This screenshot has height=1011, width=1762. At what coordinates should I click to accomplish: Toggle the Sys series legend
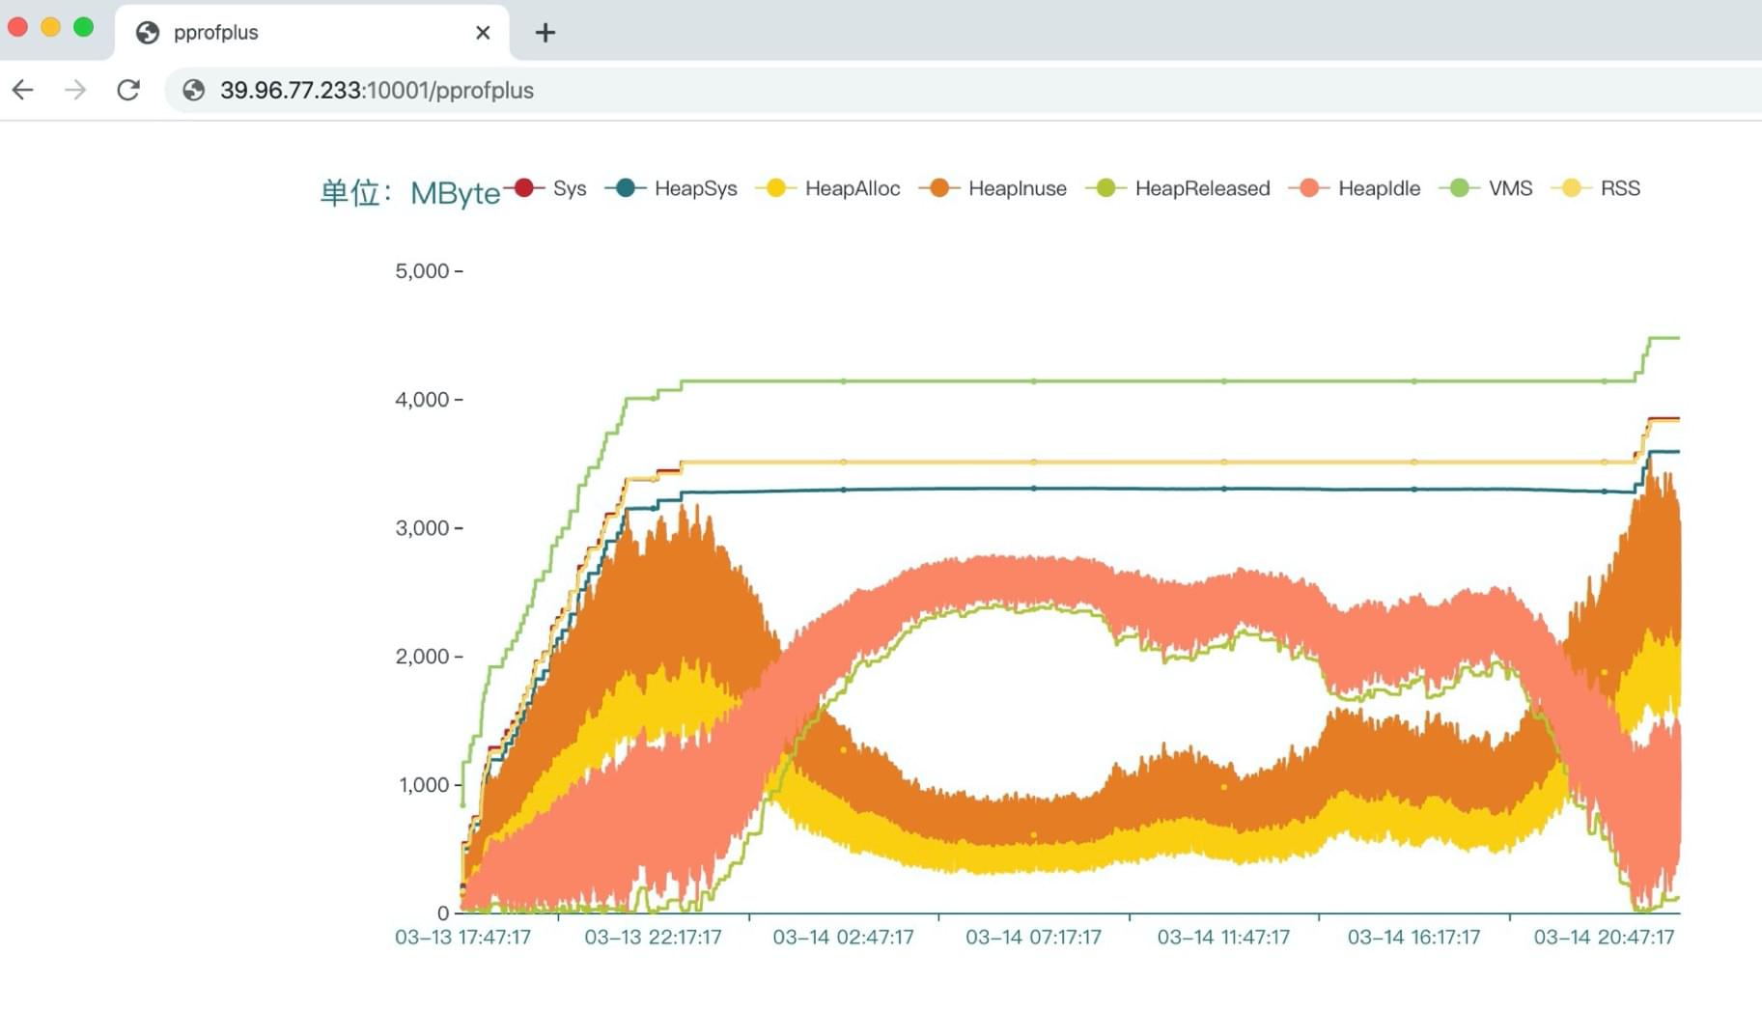[x=547, y=188]
